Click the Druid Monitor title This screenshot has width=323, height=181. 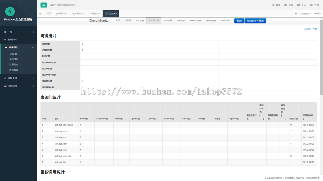click(x=99, y=21)
